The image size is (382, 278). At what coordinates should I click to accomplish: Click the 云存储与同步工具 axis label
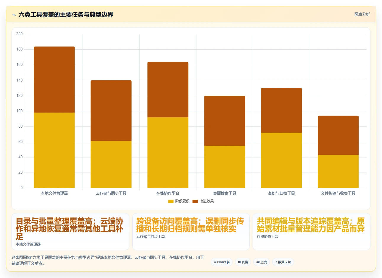(x=111, y=193)
